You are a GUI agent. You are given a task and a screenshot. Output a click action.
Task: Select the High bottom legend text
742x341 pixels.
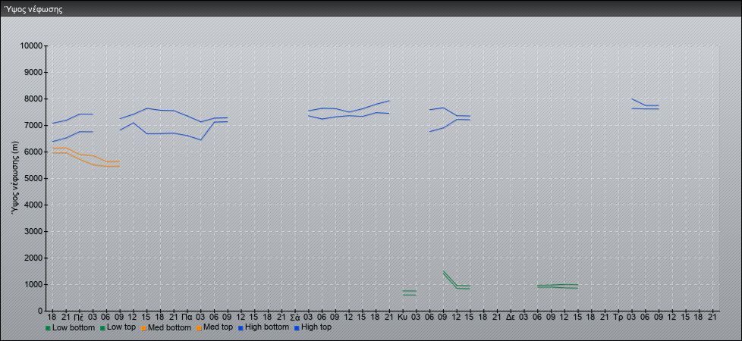point(266,327)
